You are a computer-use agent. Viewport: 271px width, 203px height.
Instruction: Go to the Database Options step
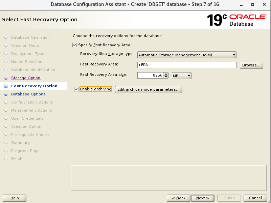click(28, 94)
